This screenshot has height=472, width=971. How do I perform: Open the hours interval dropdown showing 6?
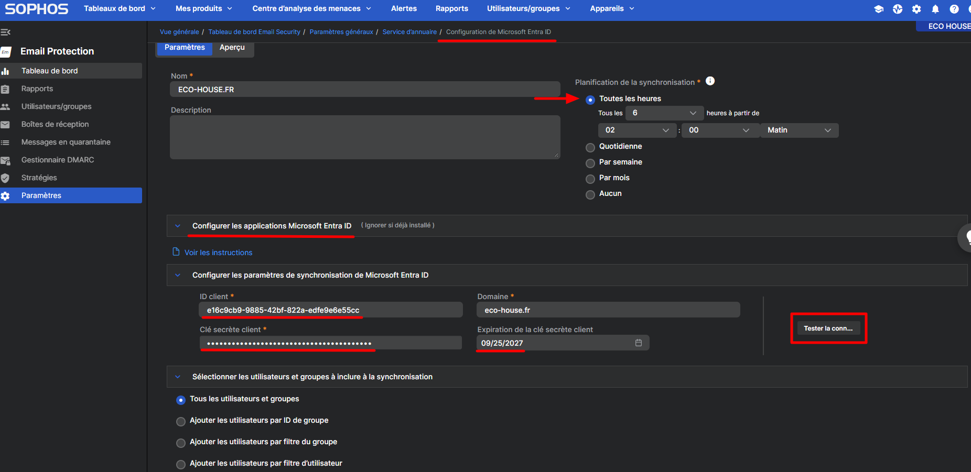pyautogui.click(x=664, y=113)
